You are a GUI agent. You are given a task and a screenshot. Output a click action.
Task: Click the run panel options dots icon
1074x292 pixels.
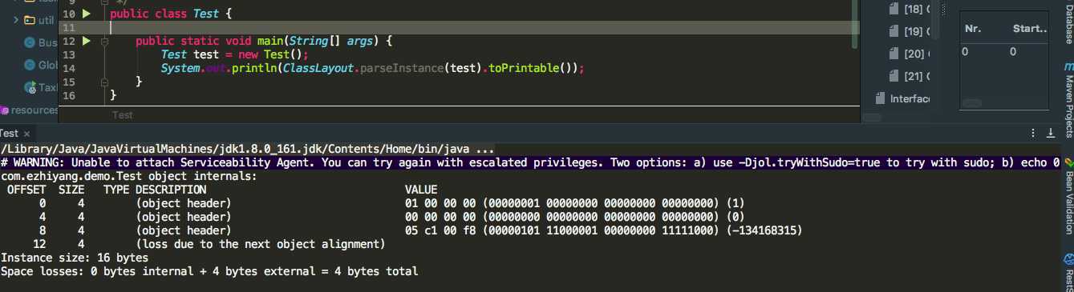[x=1032, y=134]
